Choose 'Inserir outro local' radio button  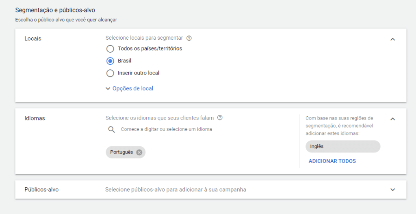coord(110,73)
